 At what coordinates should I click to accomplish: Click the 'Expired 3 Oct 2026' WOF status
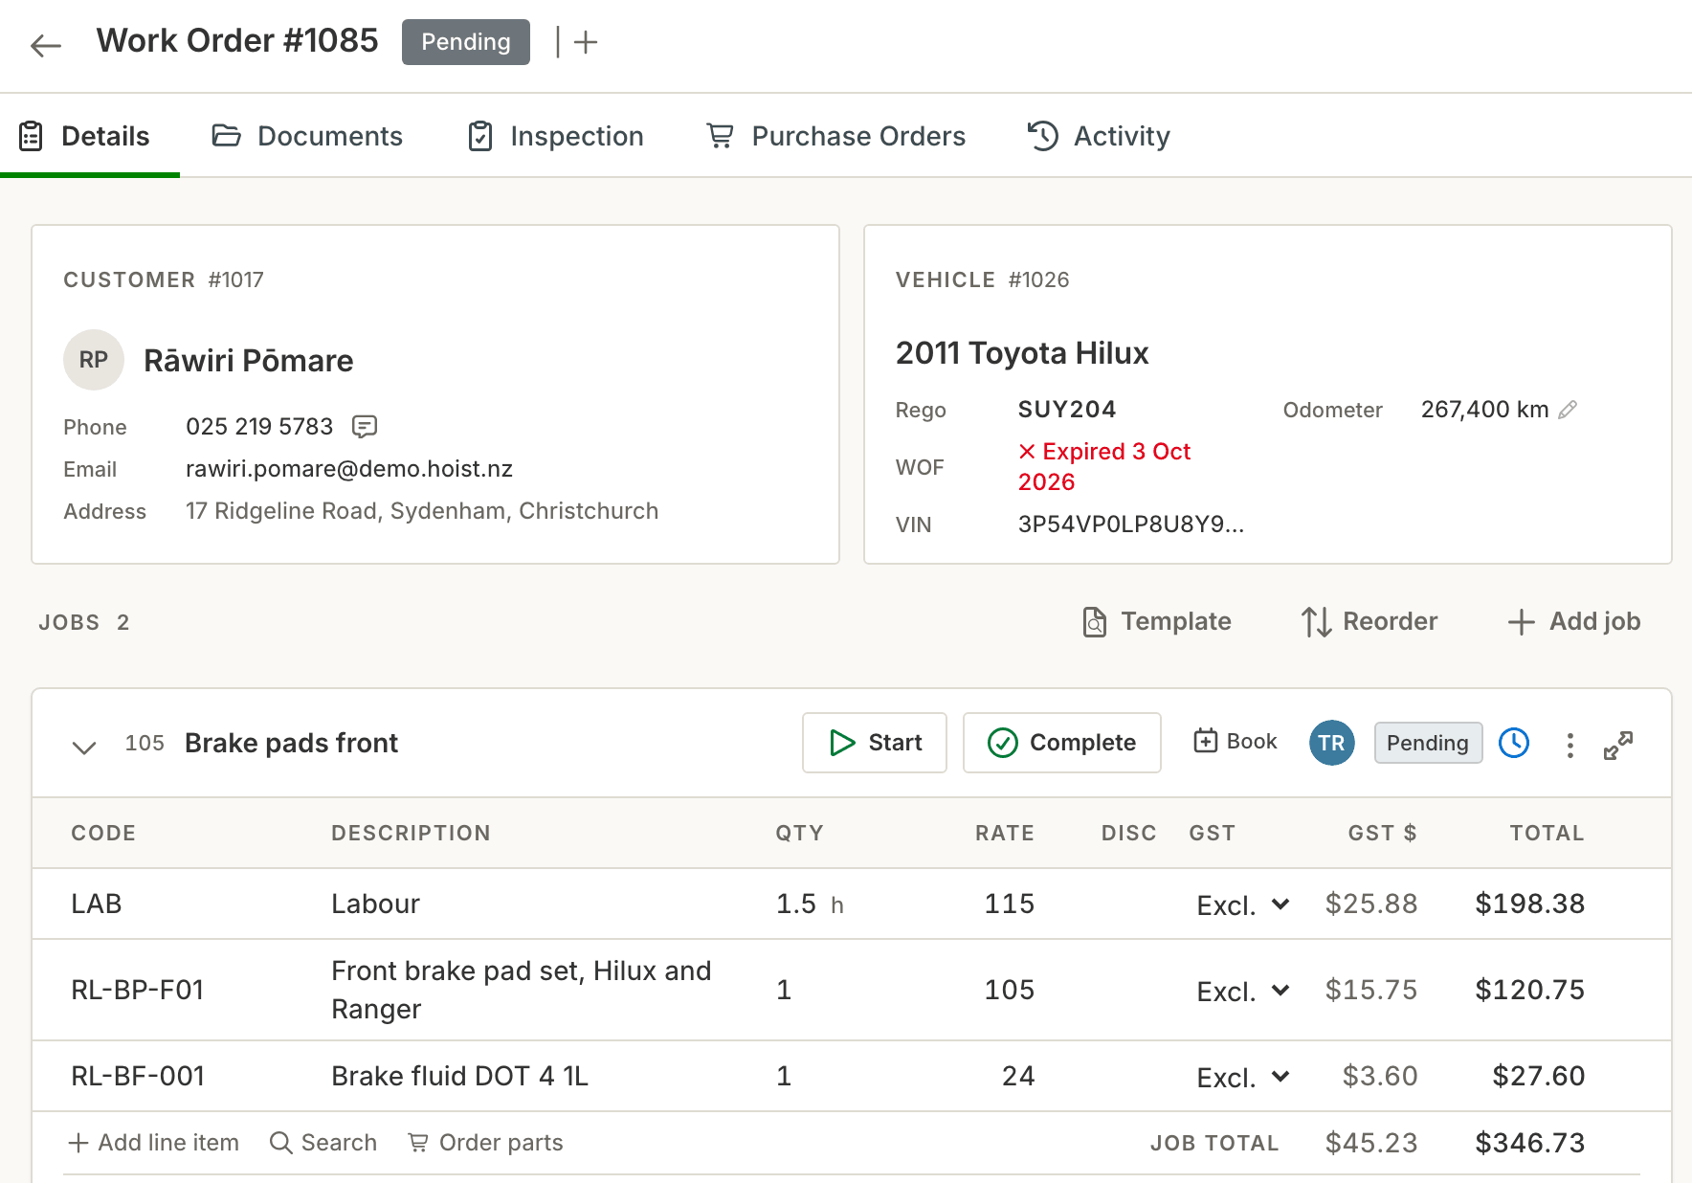(x=1104, y=467)
